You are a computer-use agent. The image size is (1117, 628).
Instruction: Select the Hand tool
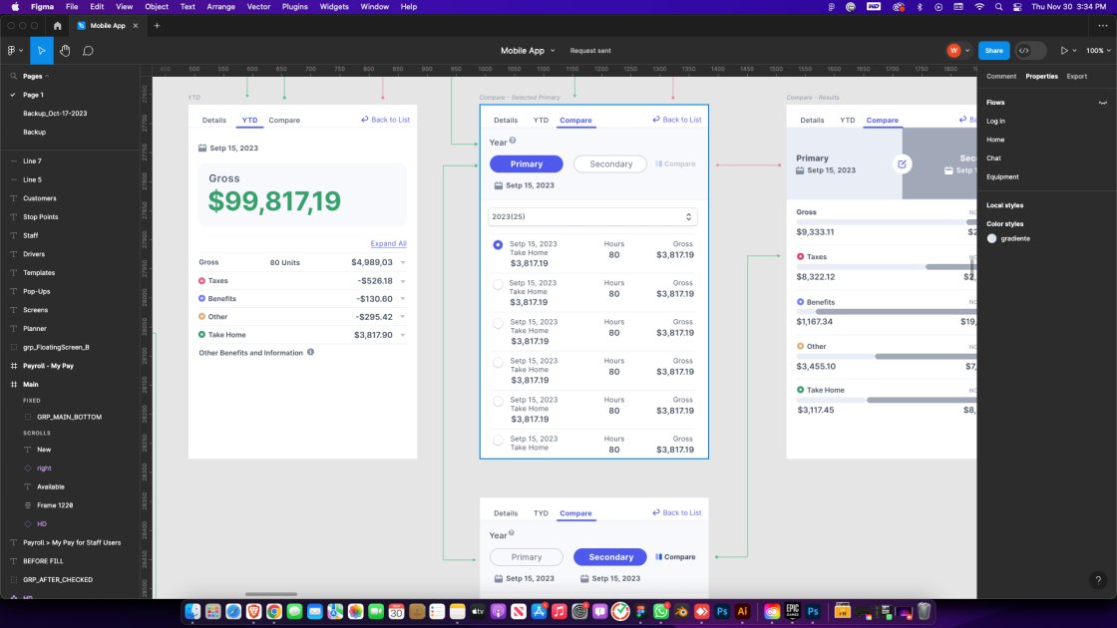[65, 51]
